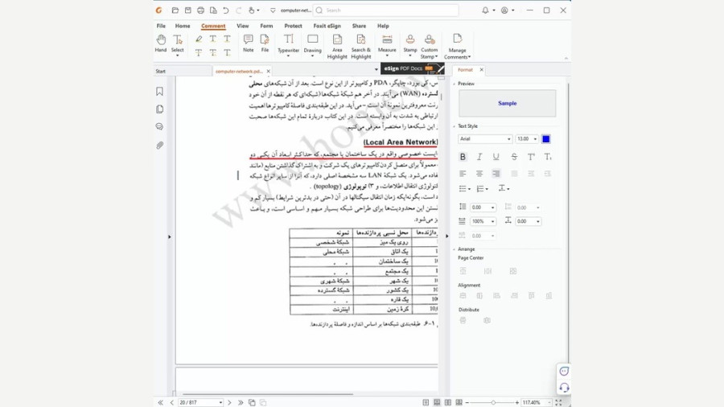Open the notifications bell icon
Image resolution: width=724 pixels, height=407 pixels.
tap(485, 10)
